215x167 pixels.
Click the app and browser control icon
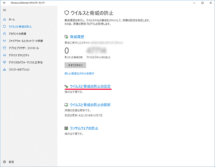(x=4, y=48)
